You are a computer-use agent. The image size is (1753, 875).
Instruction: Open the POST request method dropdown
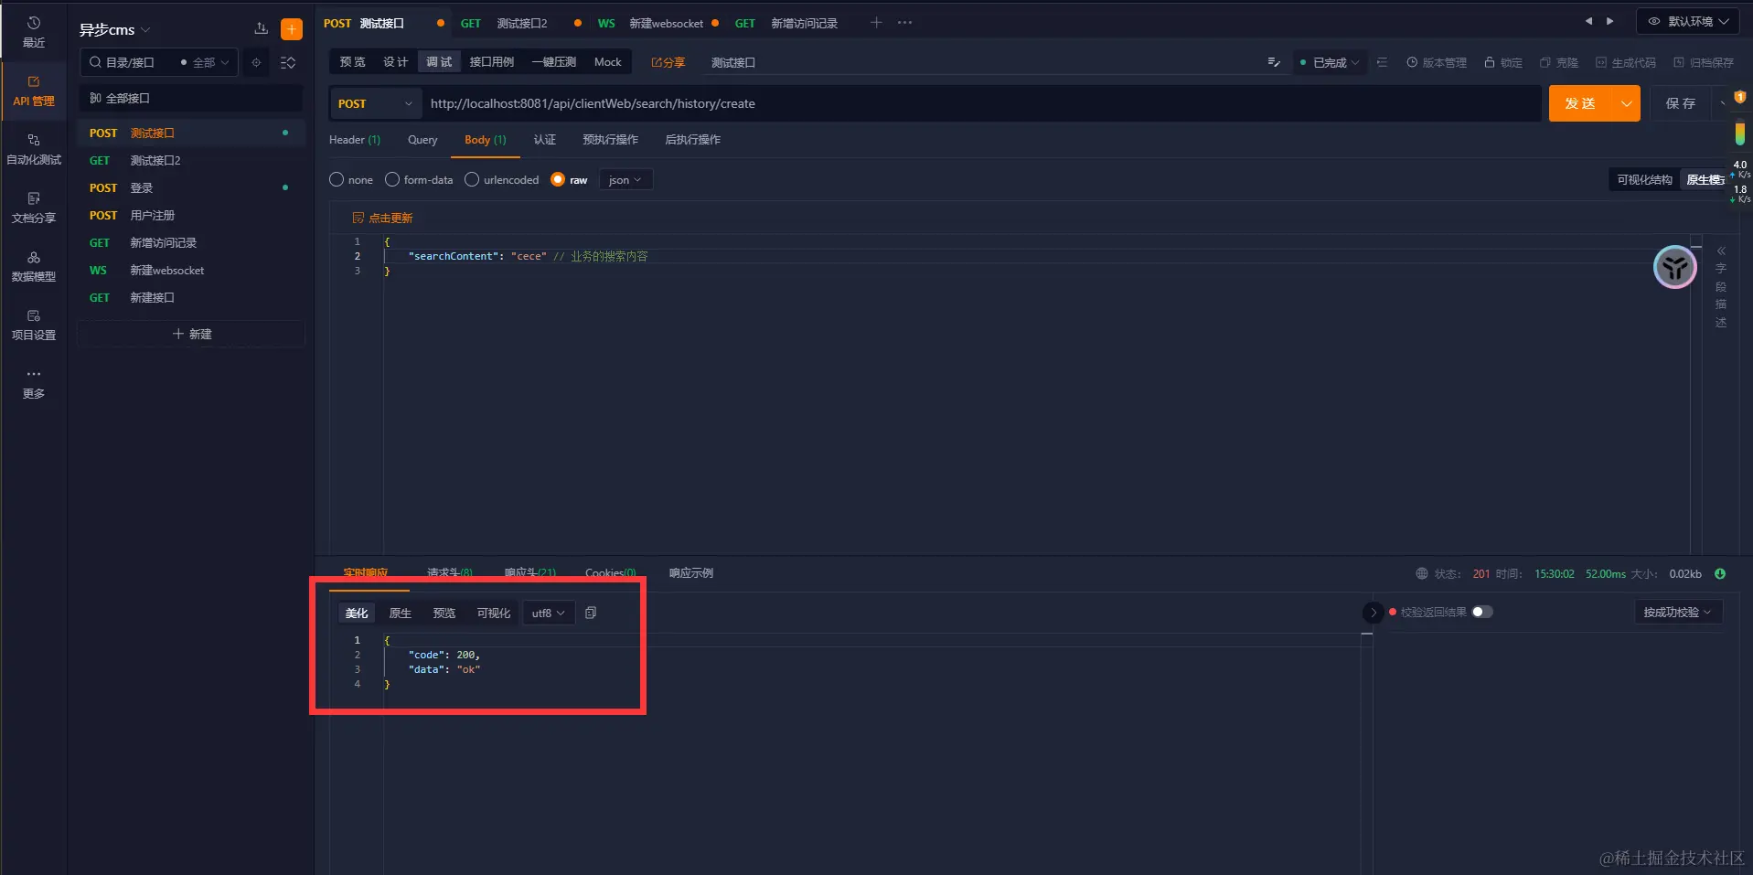(375, 103)
